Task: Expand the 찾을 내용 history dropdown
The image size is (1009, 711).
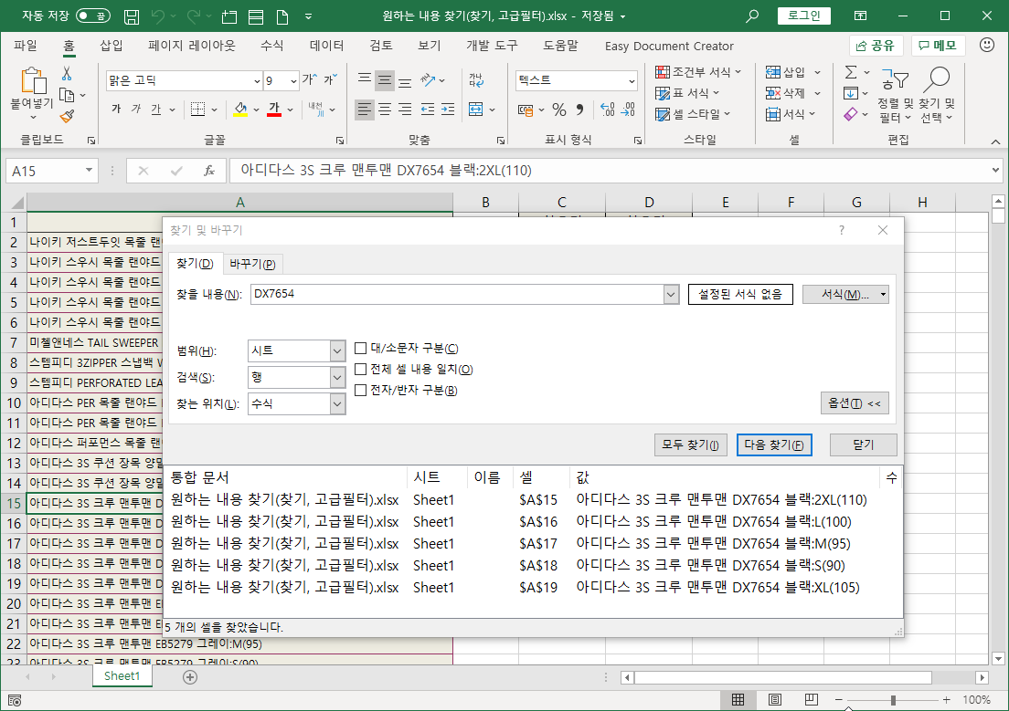Action: pyautogui.click(x=671, y=295)
